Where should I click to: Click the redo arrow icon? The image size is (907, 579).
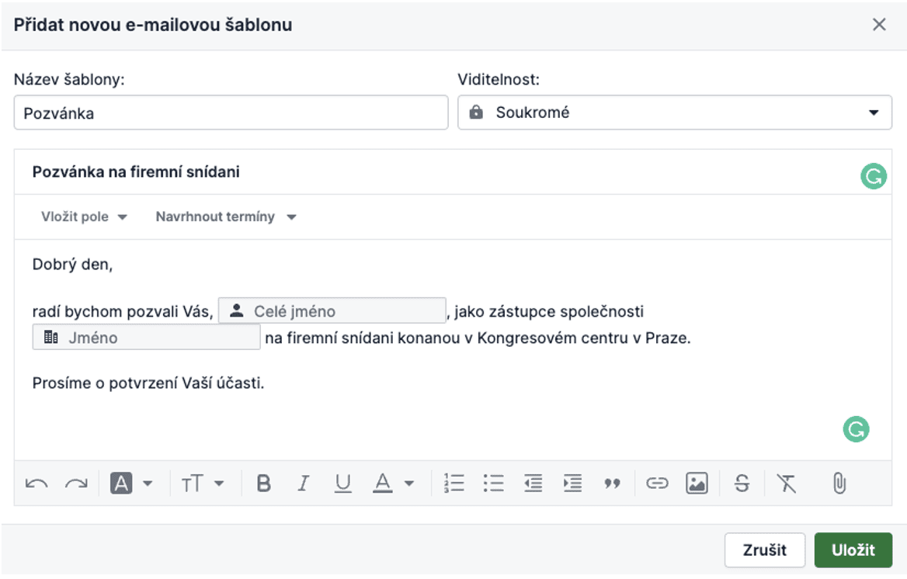click(x=76, y=484)
